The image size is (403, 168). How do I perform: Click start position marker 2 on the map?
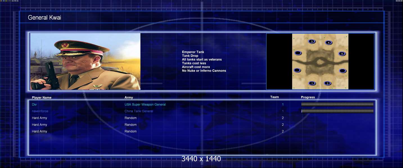coord(327,83)
